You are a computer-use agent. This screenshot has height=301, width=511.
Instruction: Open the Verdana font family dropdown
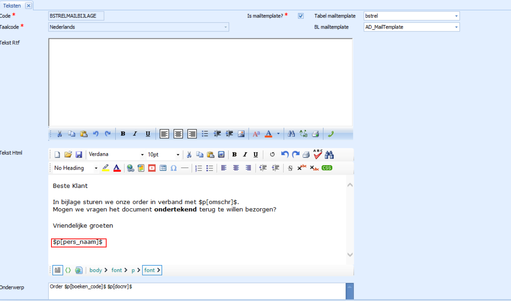click(142, 155)
